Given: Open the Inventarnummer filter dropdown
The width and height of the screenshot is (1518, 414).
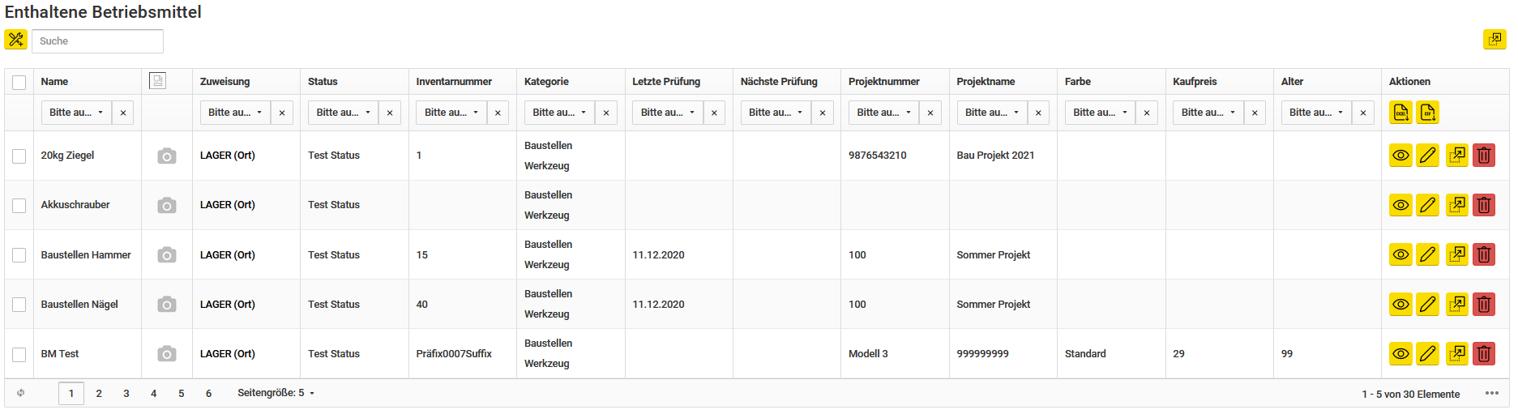Looking at the screenshot, I should coord(451,113).
